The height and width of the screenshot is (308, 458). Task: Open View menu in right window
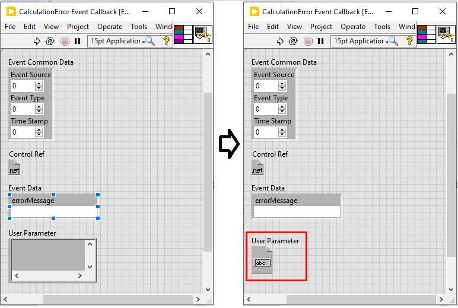pyautogui.click(x=294, y=27)
